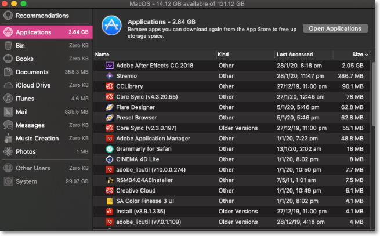Click the 99.07 GB System size
Screen dimensions: 380x236
pos(77,181)
